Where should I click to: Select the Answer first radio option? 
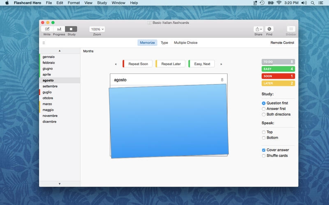coord(264,109)
